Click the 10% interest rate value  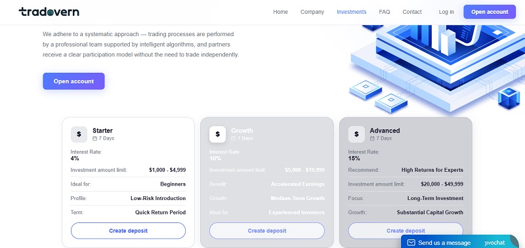coord(215,158)
